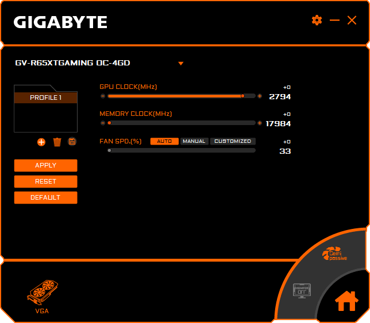The width and height of the screenshot is (370, 323).
Task: Click the memory clock +0 offset
Action: [x=287, y=114]
